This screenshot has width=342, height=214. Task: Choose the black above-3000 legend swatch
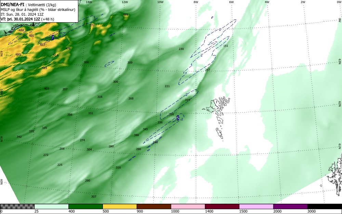coord(325,206)
